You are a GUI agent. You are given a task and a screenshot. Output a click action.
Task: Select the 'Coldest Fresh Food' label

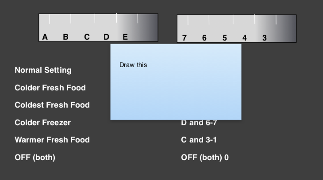52,105
